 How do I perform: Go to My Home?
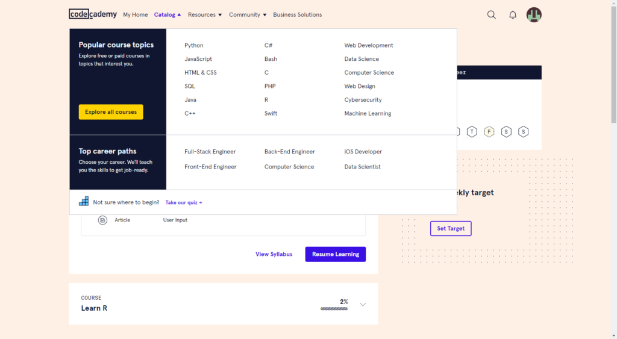136,14
